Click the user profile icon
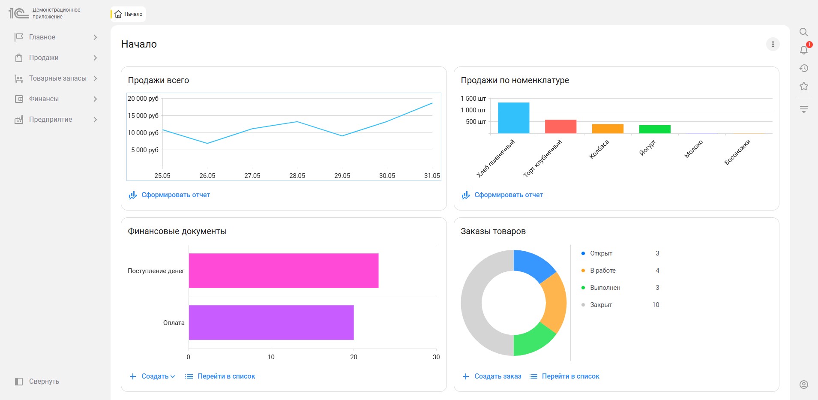Image resolution: width=818 pixels, height=400 pixels. tap(803, 384)
